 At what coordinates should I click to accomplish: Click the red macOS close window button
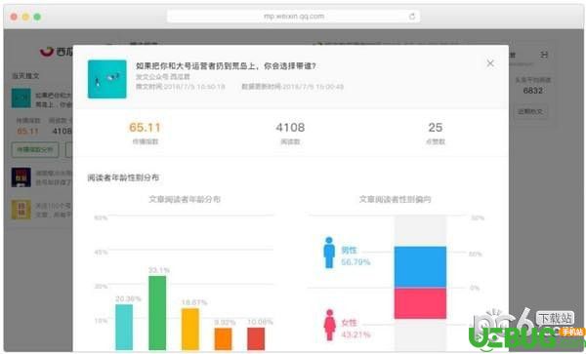click(x=15, y=17)
